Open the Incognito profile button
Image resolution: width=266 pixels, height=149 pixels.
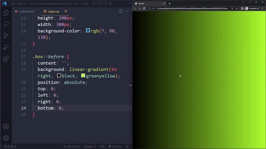pos(252,8)
